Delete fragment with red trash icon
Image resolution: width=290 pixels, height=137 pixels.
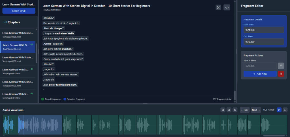click(281, 74)
